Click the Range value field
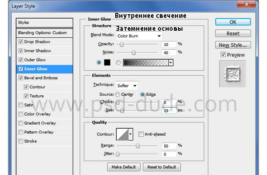This screenshot has height=175, width=267. point(169,146)
